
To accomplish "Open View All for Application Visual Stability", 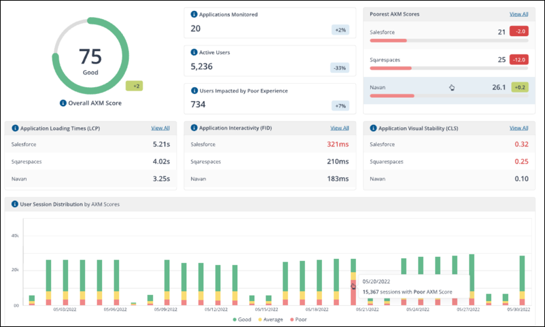I will (x=518, y=128).
